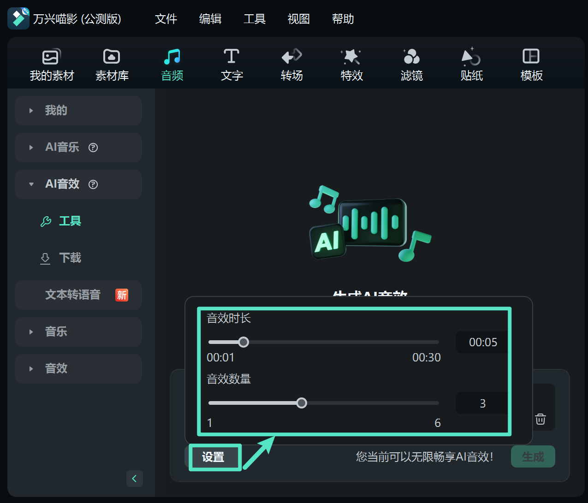Open the 转场 (Transitions) panel

(291, 65)
